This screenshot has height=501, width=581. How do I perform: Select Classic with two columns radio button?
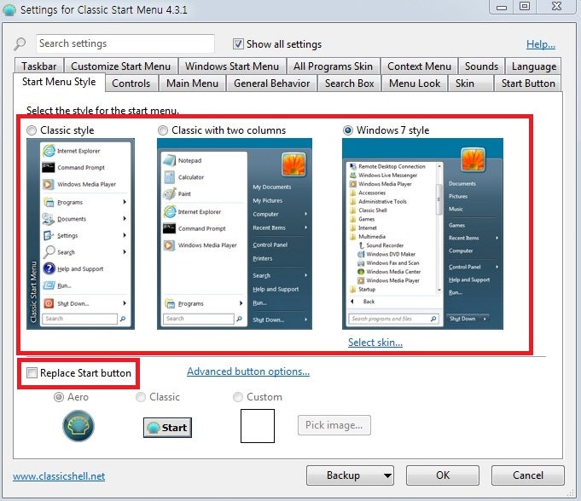tap(163, 130)
